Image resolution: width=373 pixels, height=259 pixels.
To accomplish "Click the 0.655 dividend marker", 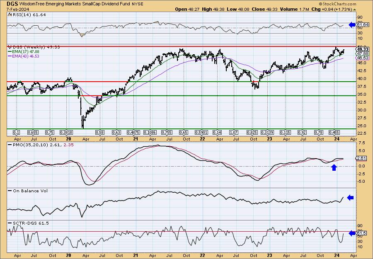I will [33, 133].
